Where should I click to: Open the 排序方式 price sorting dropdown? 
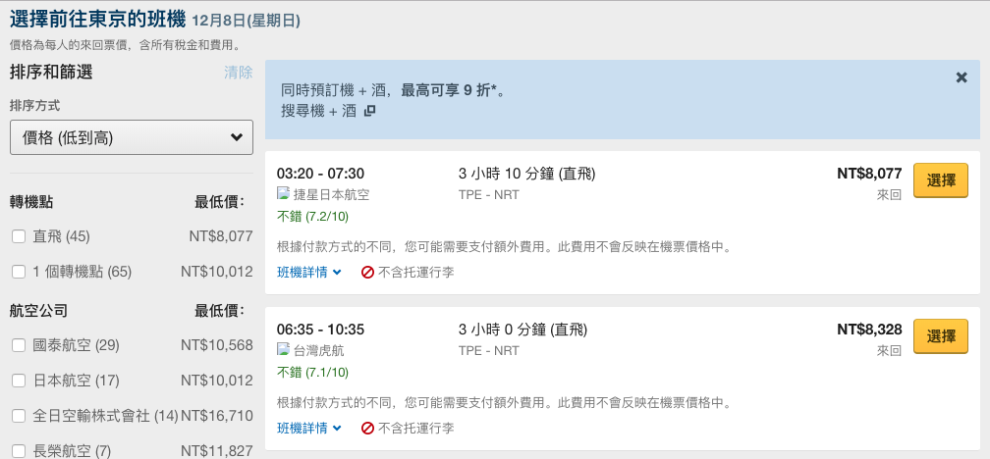[132, 137]
